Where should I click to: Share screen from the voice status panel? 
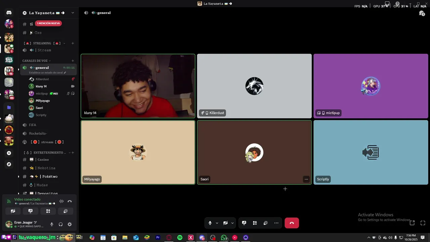(x=31, y=211)
